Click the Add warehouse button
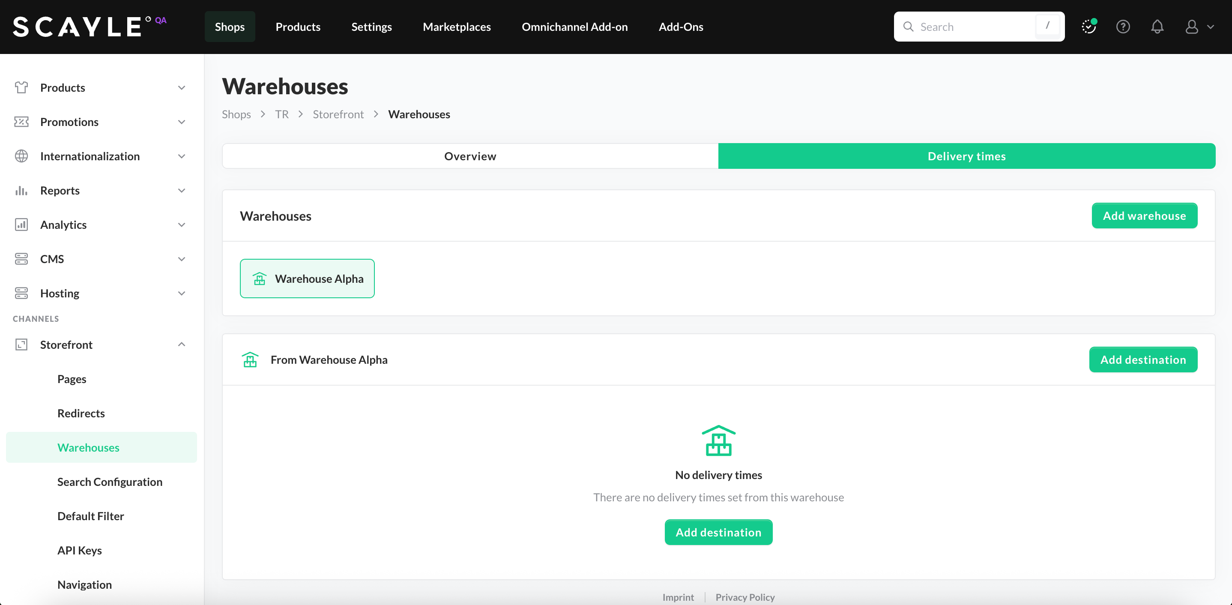The image size is (1232, 605). point(1144,216)
